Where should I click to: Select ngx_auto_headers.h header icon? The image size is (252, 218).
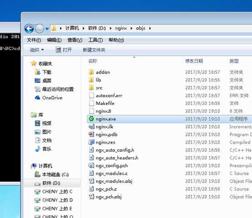coord(91,158)
